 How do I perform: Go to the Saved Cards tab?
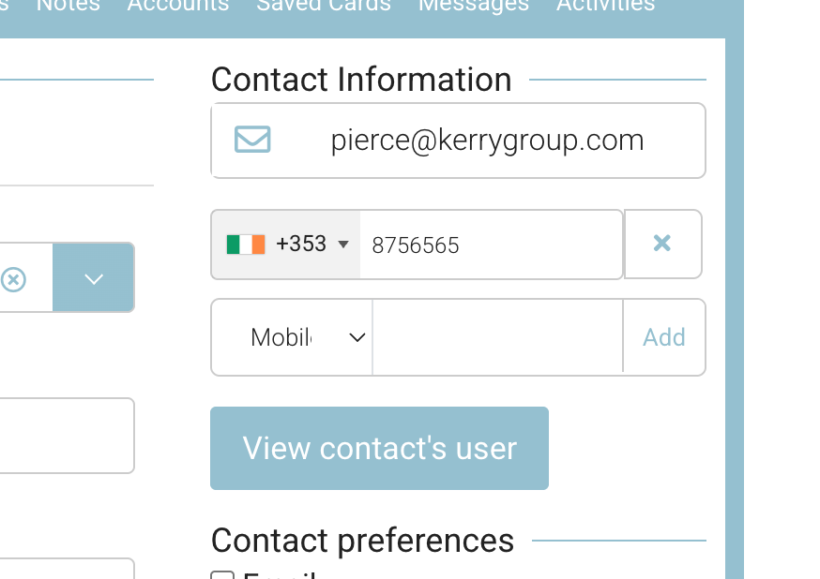pyautogui.click(x=324, y=6)
